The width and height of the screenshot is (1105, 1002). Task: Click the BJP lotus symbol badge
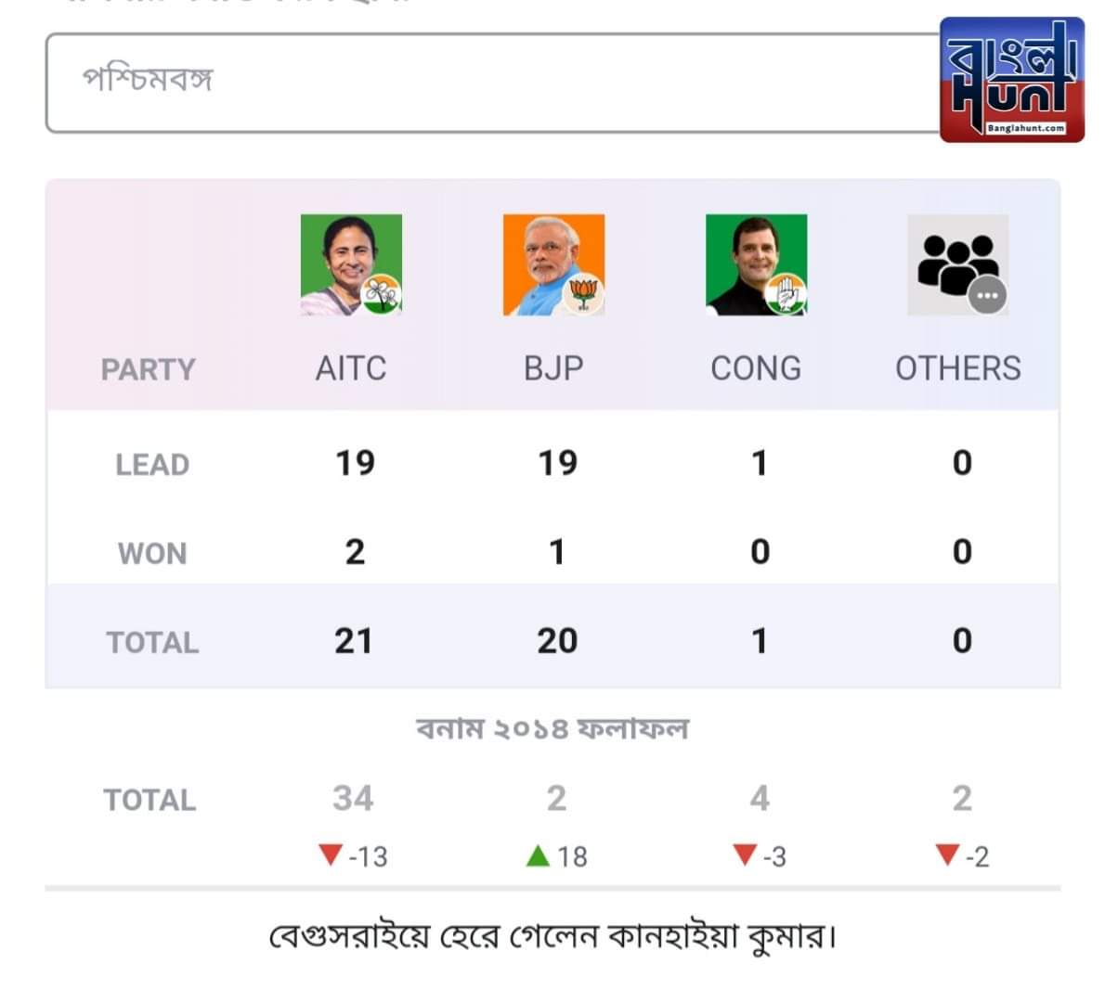click(583, 293)
